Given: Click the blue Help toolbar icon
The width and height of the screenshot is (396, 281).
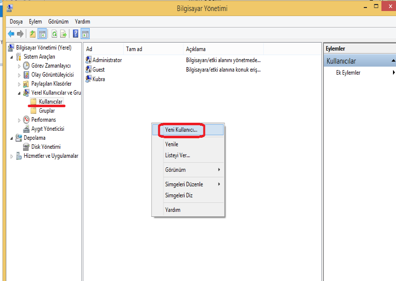Looking at the screenshot, I should (x=76, y=34).
